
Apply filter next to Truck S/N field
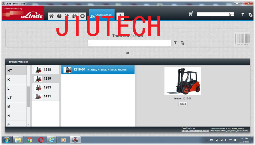pyautogui.click(x=175, y=43)
